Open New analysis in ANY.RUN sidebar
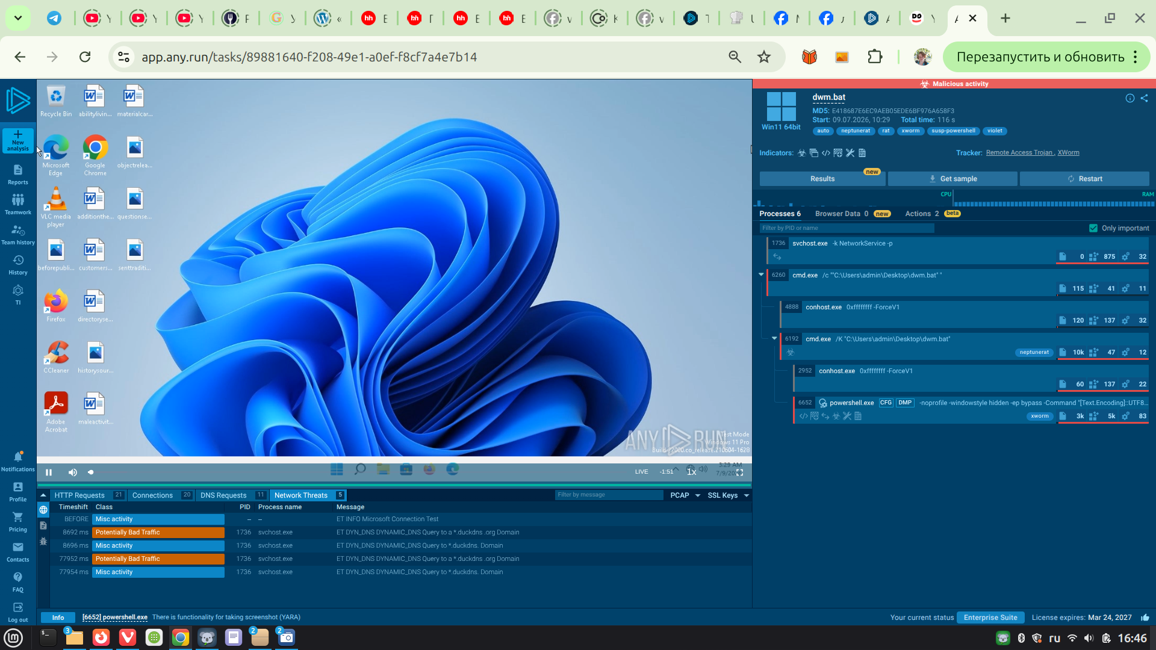 click(x=18, y=140)
